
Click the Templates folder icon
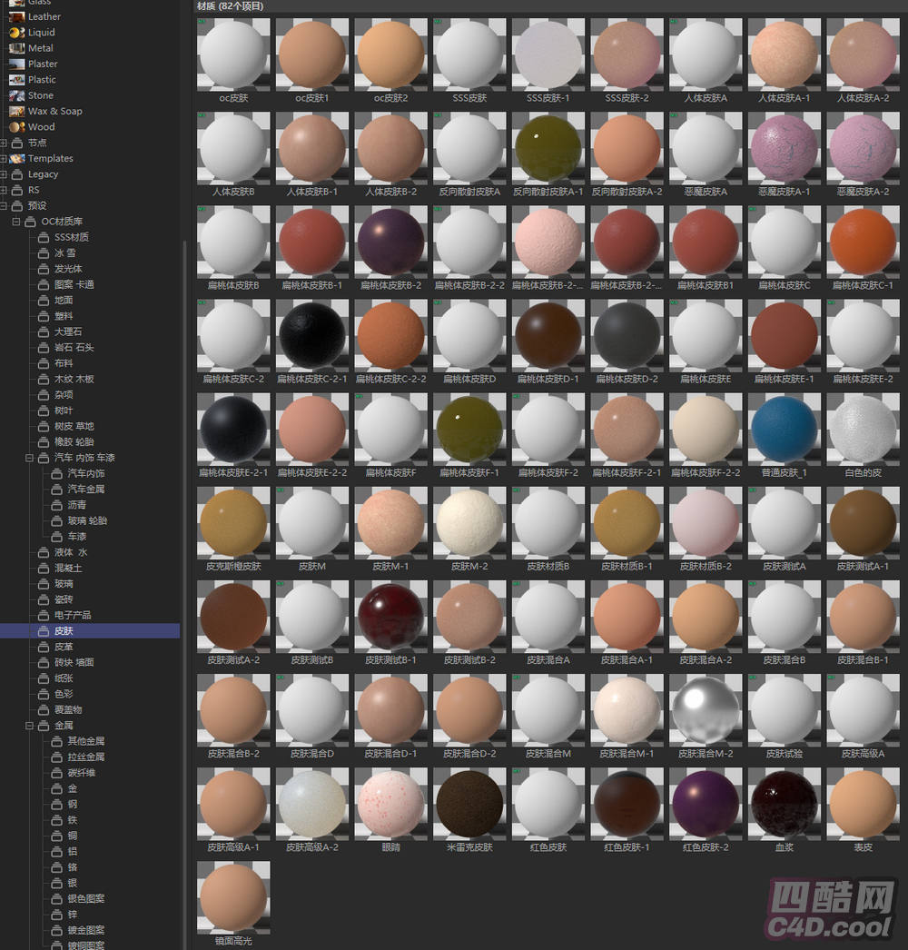click(x=18, y=159)
